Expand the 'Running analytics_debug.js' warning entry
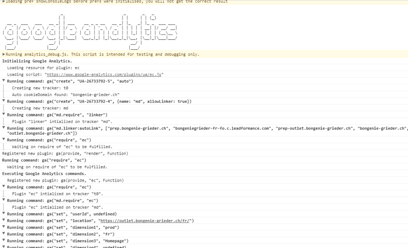The width and height of the screenshot is (408, 248). (4, 54)
